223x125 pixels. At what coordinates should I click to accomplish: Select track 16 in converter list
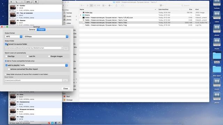pyautogui.click(x=36, y=118)
